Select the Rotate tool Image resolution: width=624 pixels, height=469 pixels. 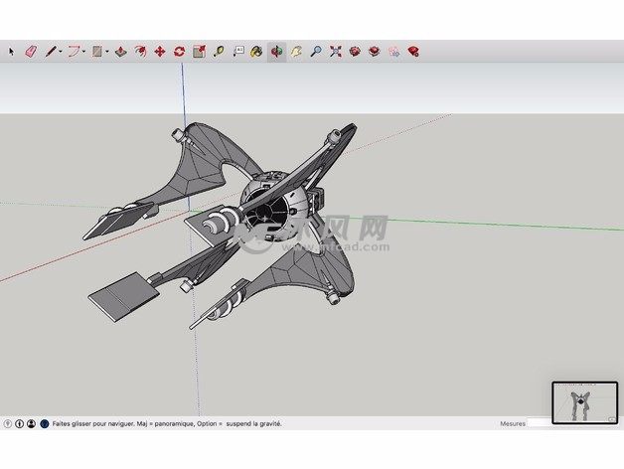tap(179, 51)
